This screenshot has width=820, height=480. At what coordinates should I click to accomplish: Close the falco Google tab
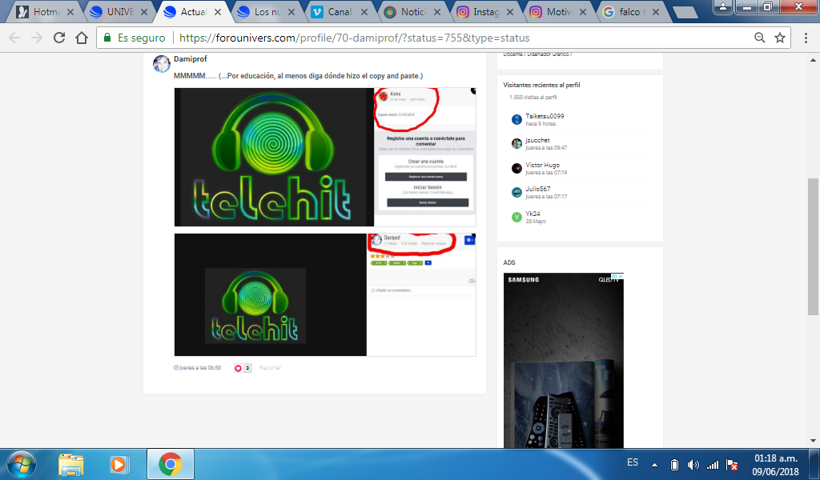(657, 11)
